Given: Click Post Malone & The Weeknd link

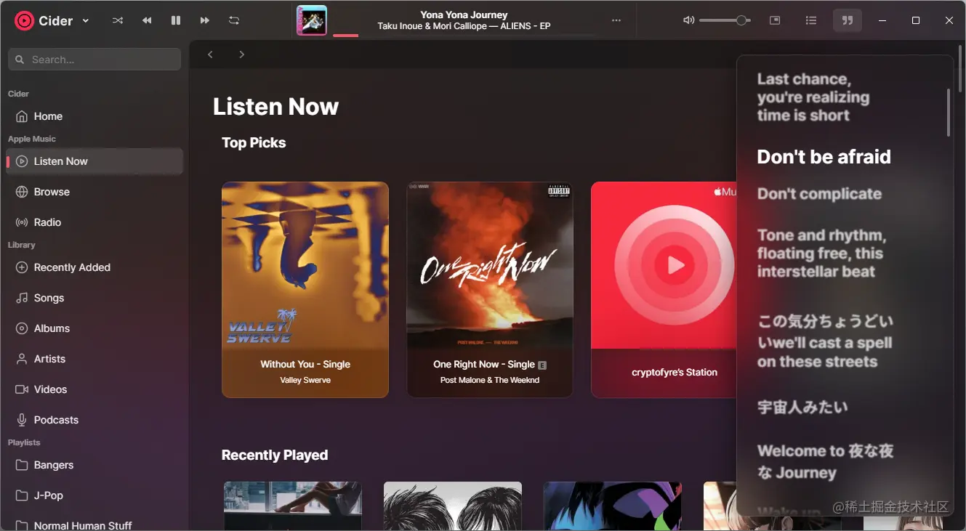Looking at the screenshot, I should 490,380.
